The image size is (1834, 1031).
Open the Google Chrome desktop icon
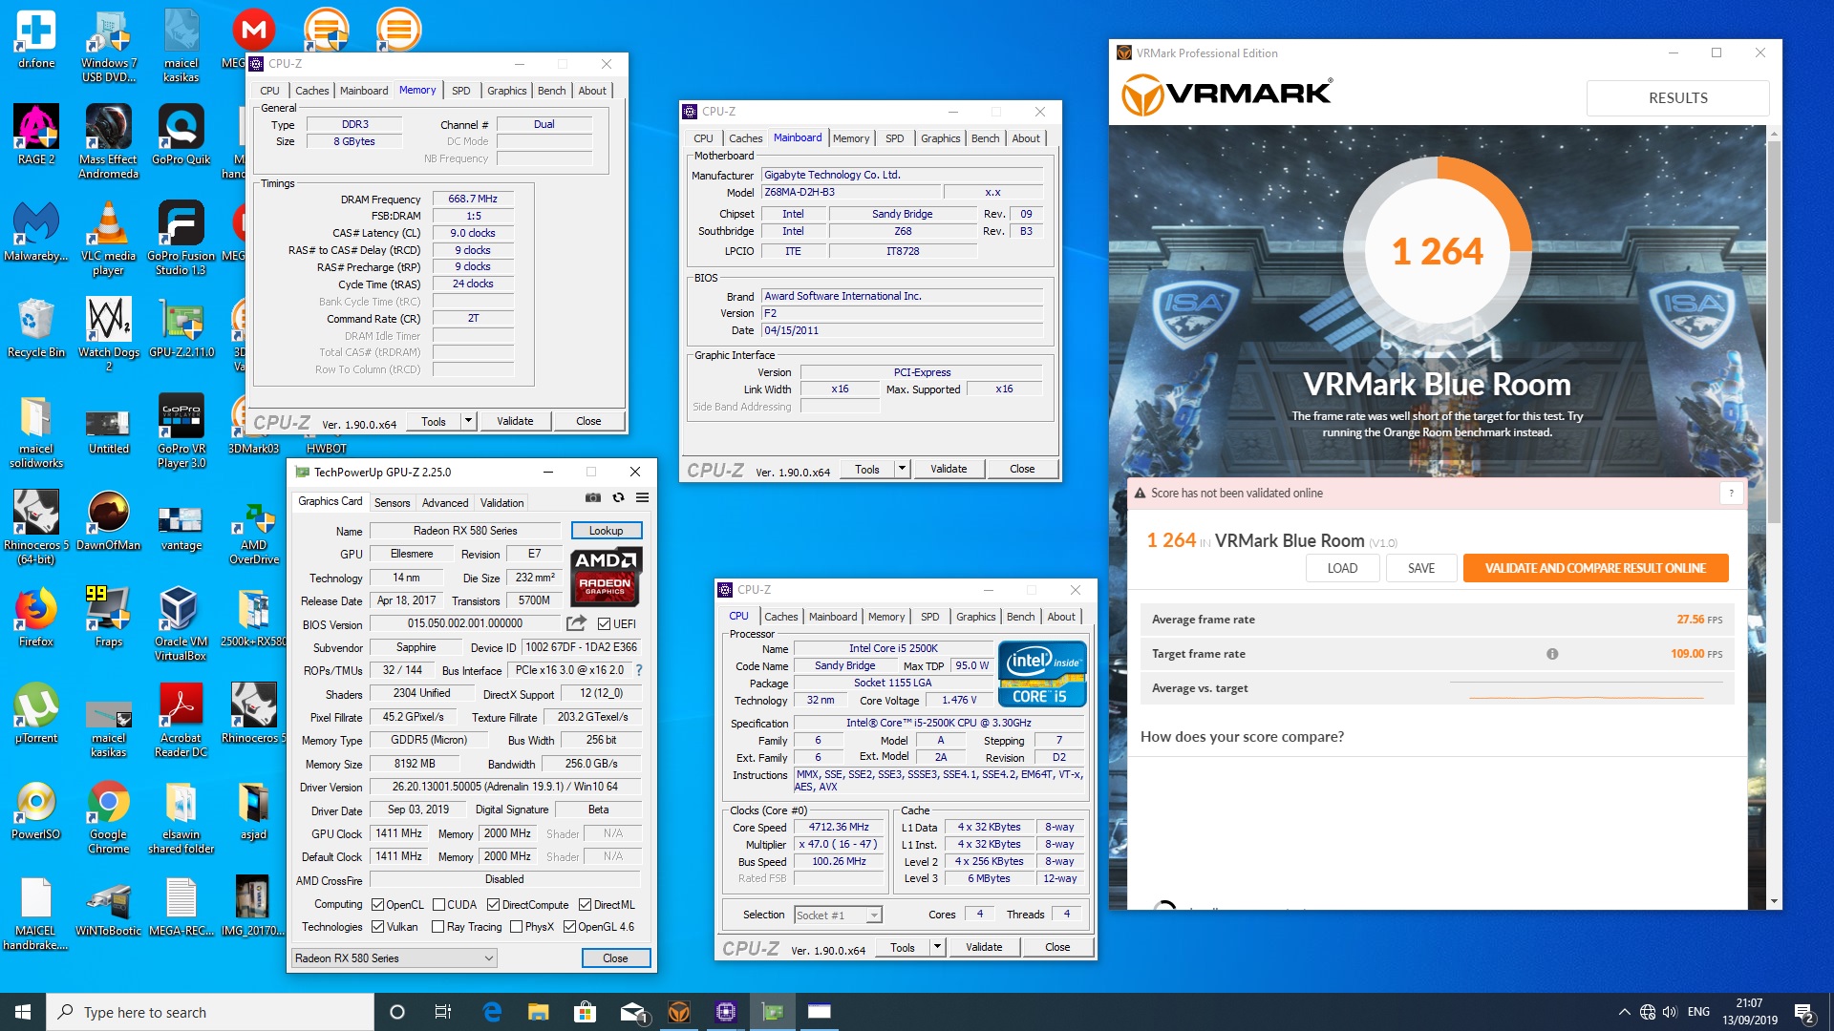[109, 817]
